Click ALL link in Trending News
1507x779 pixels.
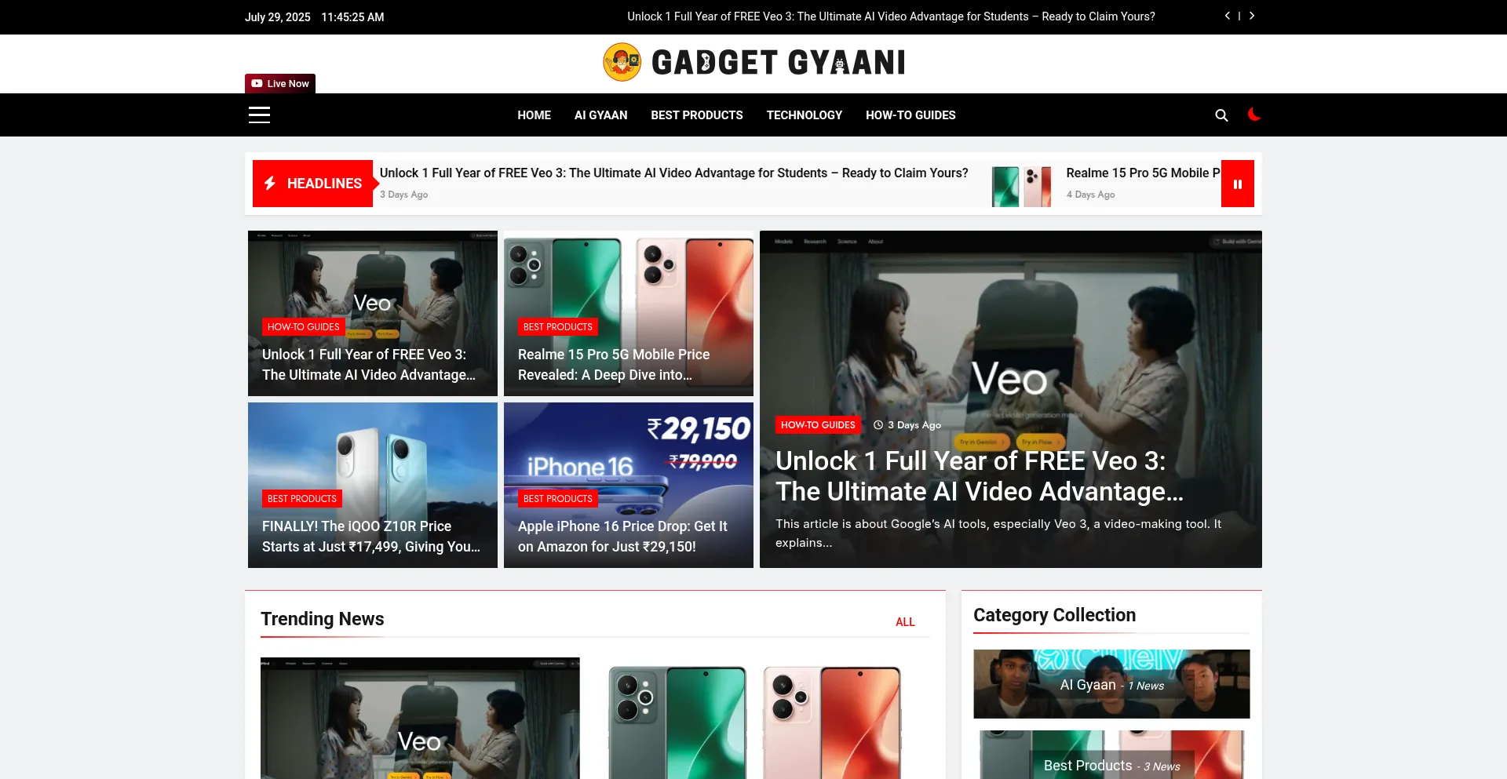tap(905, 621)
